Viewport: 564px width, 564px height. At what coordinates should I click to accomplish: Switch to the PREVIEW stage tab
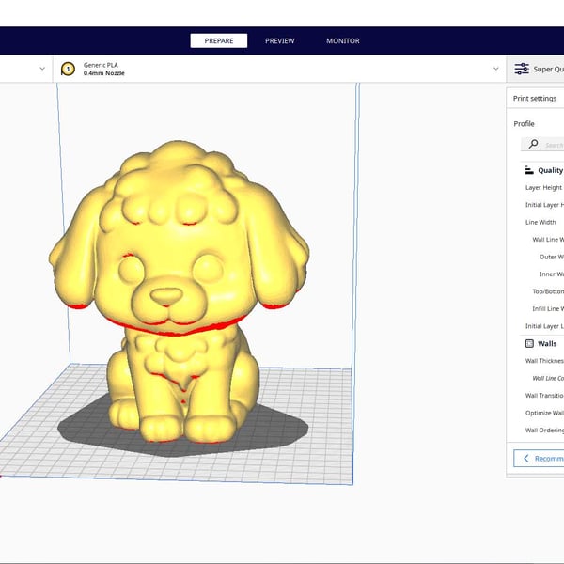pos(279,40)
